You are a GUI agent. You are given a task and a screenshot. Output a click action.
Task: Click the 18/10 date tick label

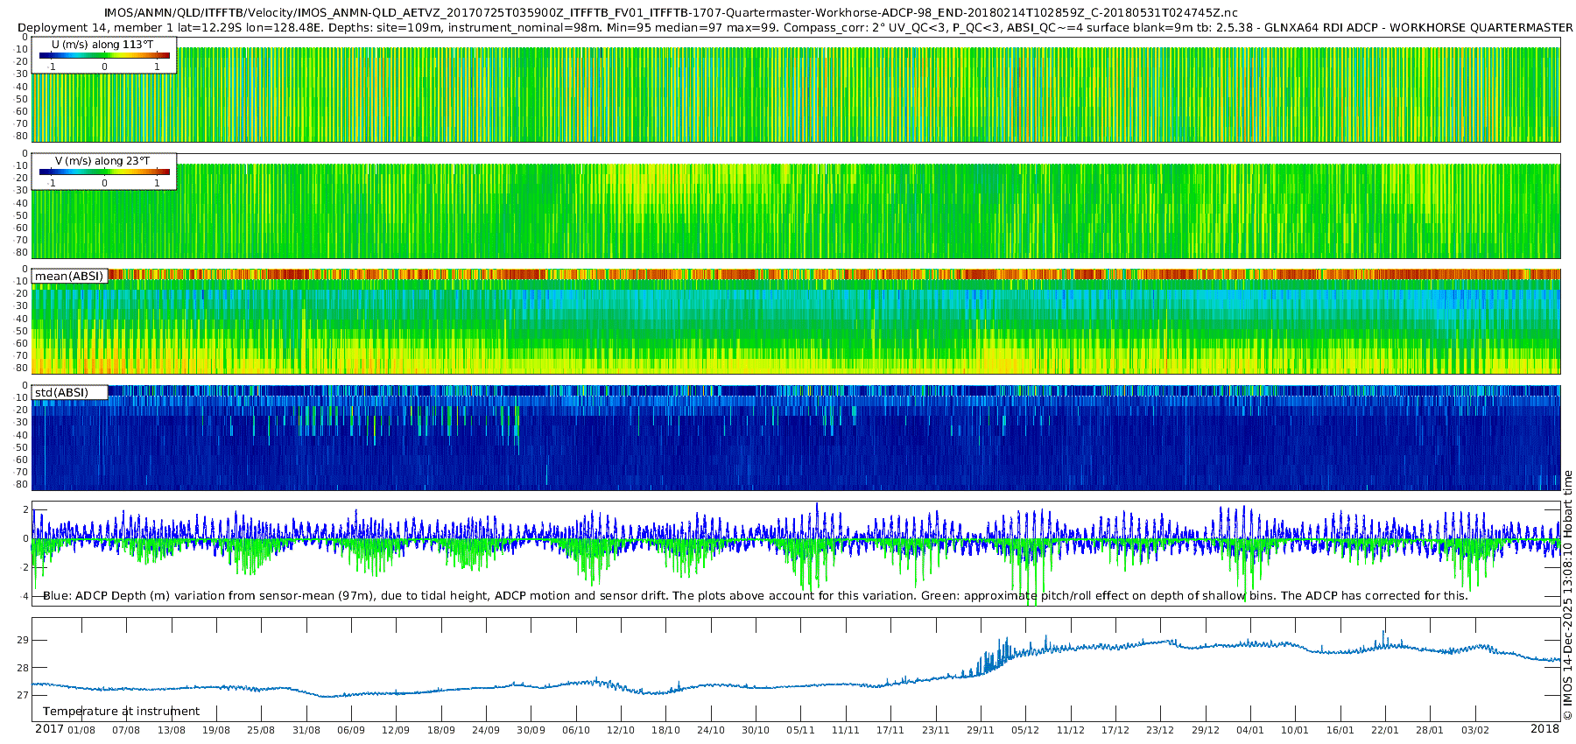pyautogui.click(x=665, y=730)
